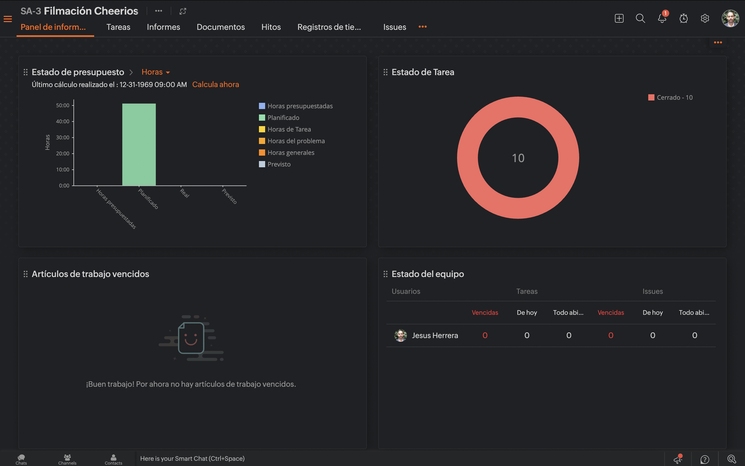Open the settings gear icon
Image resolution: width=745 pixels, height=466 pixels.
(705, 18)
